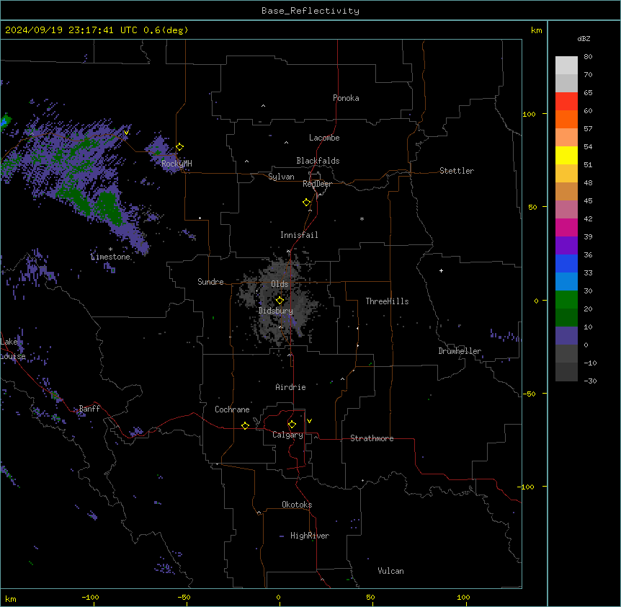Click the Banff map label

point(89,409)
